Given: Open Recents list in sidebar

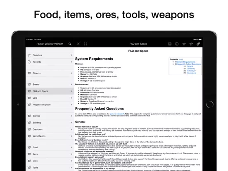Looking at the screenshot, I should click(x=50, y=62).
